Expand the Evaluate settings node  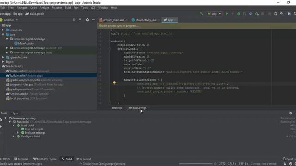click(18, 133)
